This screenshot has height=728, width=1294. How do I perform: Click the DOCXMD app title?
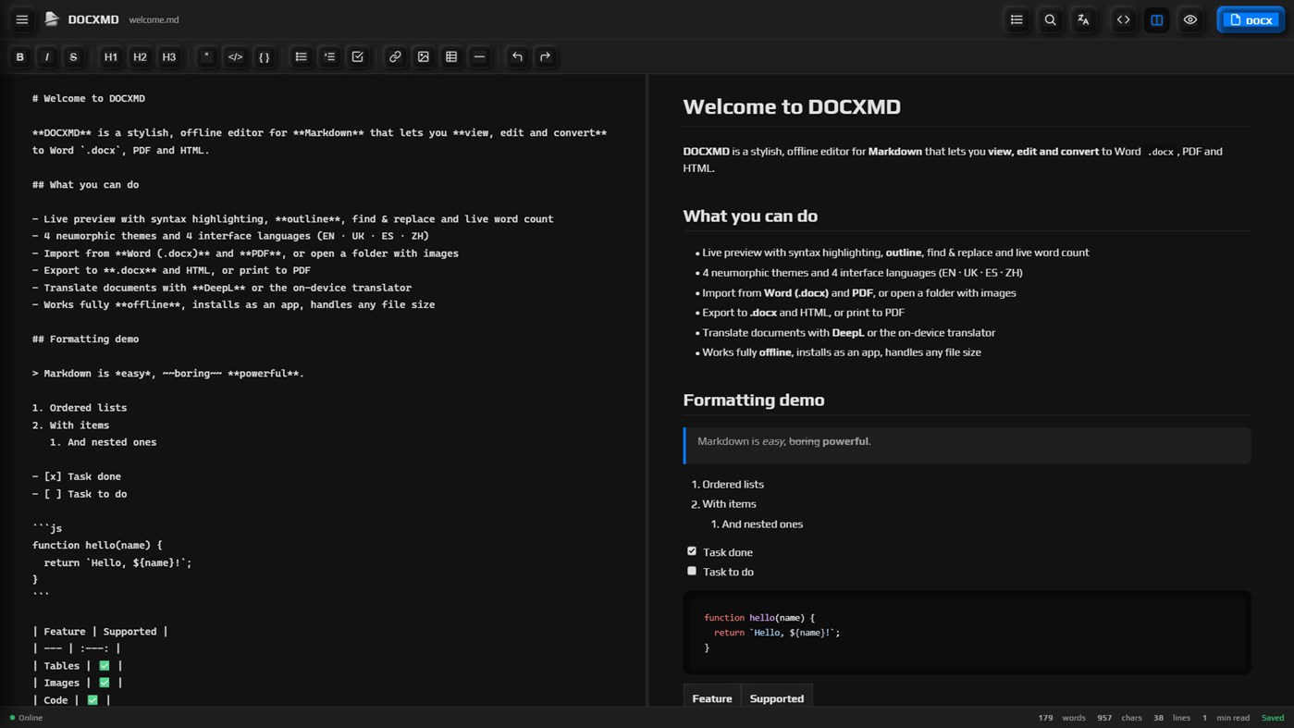coord(93,19)
